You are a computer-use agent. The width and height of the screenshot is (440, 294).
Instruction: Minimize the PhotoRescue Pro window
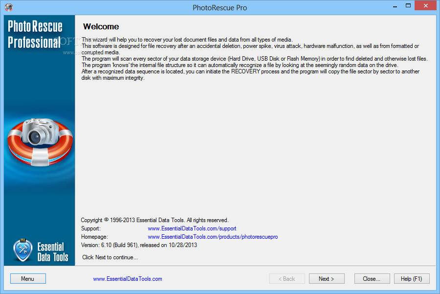[395, 6]
